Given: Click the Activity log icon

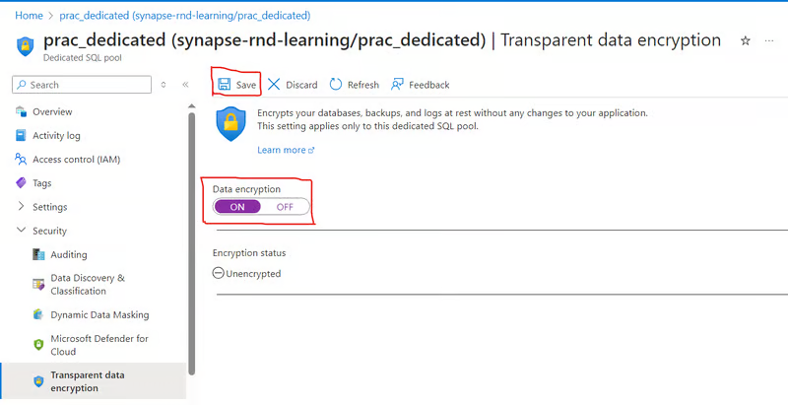Looking at the screenshot, I should coord(21,135).
